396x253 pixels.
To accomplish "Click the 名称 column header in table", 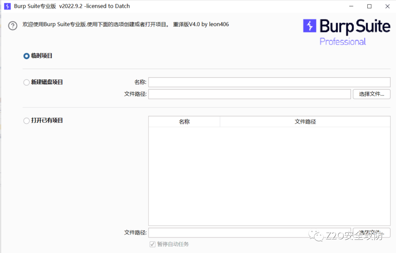I will [184, 122].
